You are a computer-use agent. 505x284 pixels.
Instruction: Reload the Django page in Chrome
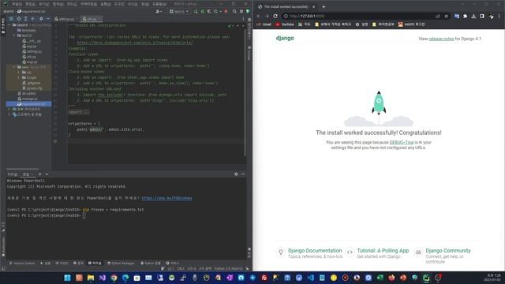tap(275, 16)
